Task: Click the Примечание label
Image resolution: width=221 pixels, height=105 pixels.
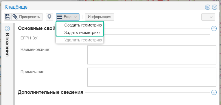Action: click(x=33, y=72)
